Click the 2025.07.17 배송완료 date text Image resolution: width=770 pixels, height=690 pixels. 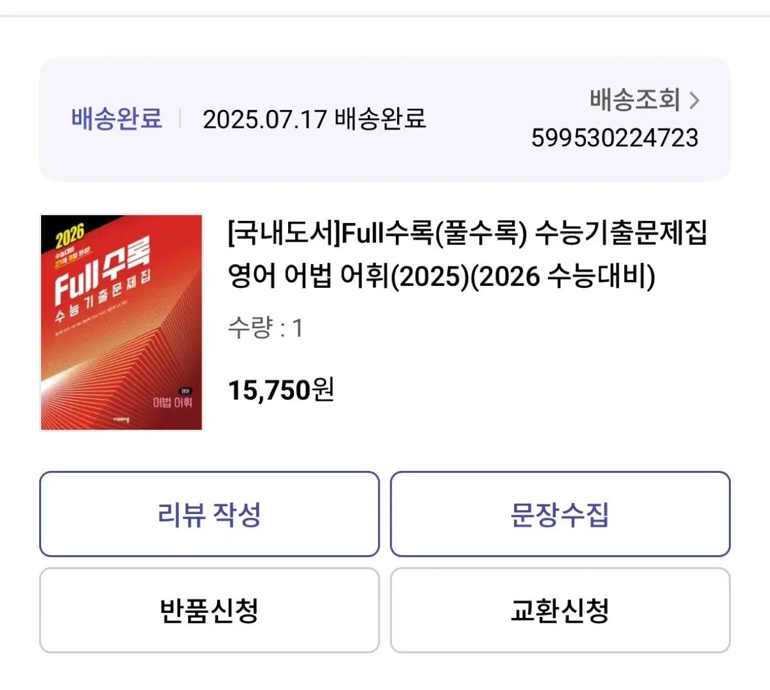(x=314, y=119)
